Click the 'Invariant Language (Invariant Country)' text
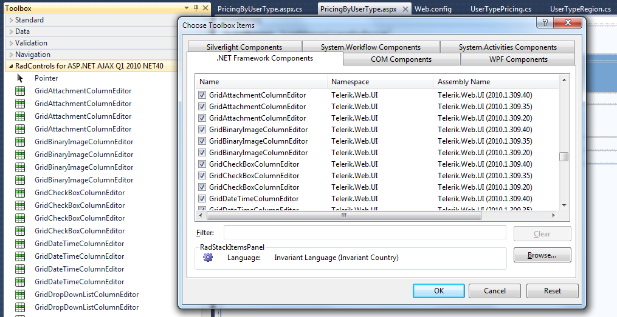The width and height of the screenshot is (617, 317). coord(336,258)
